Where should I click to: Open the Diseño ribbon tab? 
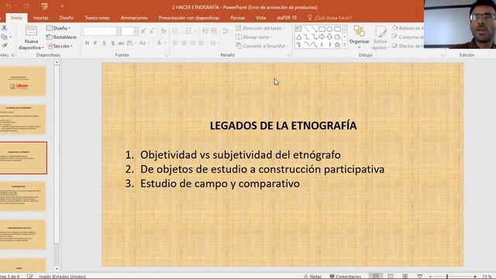click(67, 18)
